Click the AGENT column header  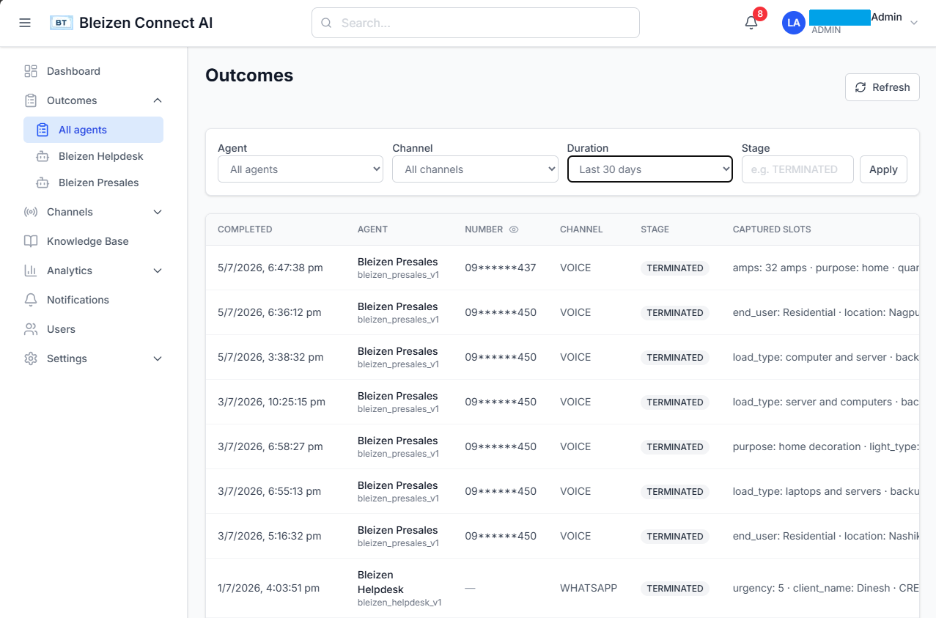[372, 229]
